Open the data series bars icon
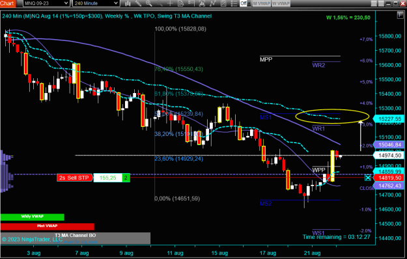Screen dimensions: 407x259 202,3
